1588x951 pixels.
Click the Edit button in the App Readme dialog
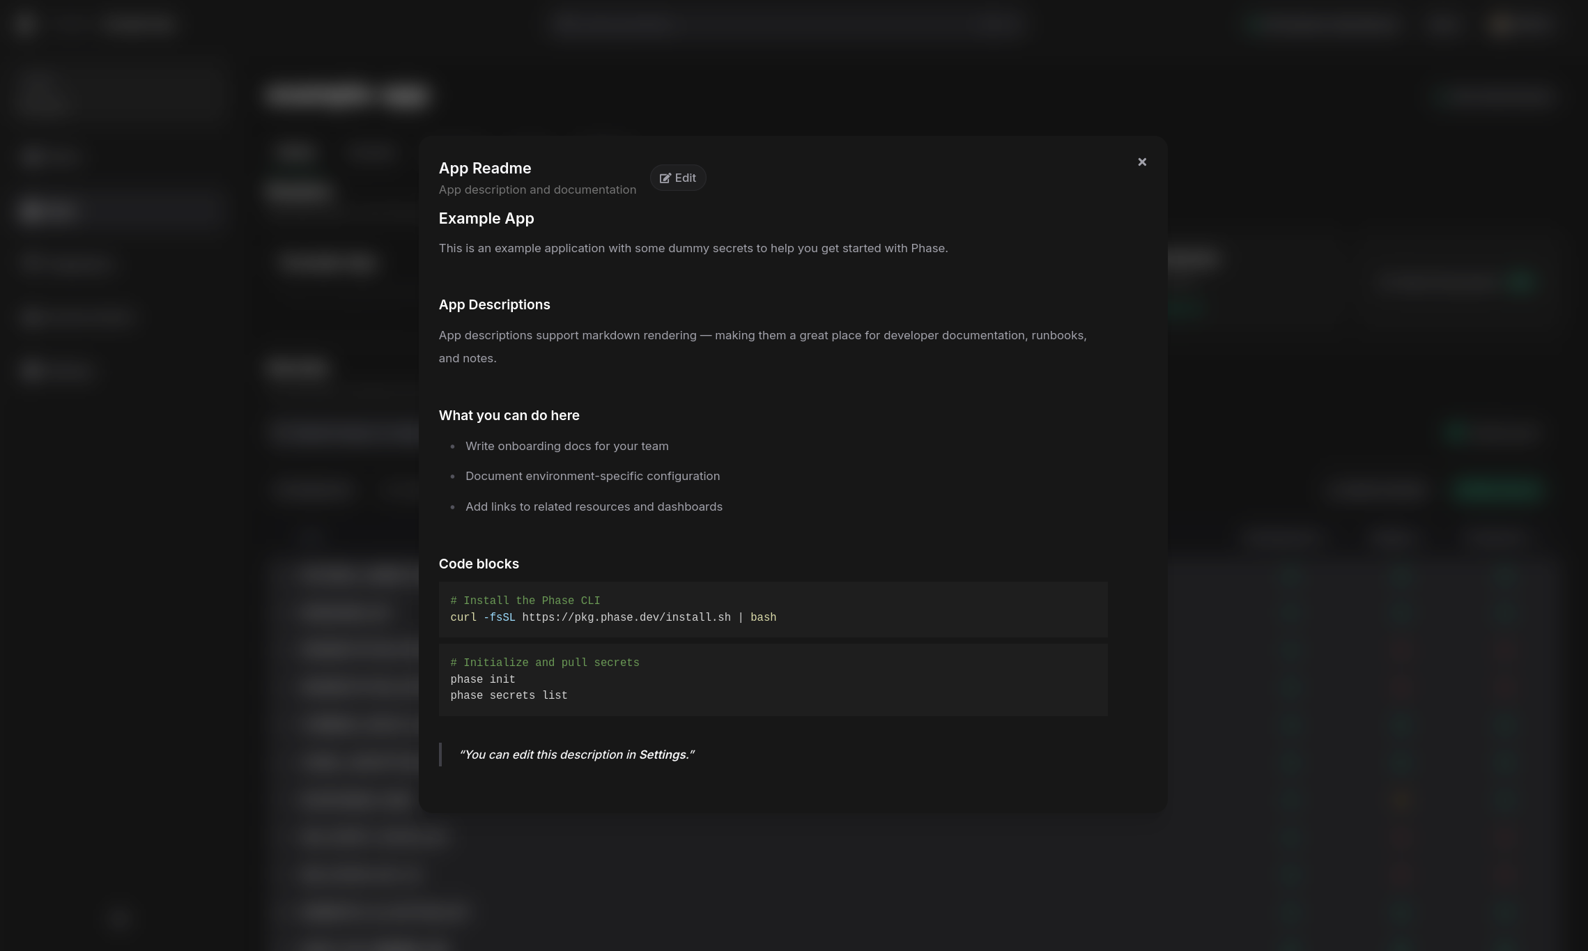click(x=678, y=178)
